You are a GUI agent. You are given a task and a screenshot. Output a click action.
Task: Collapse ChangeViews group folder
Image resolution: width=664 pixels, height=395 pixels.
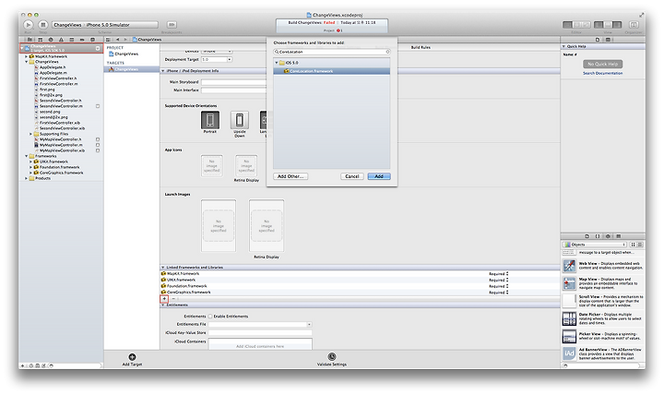point(26,62)
